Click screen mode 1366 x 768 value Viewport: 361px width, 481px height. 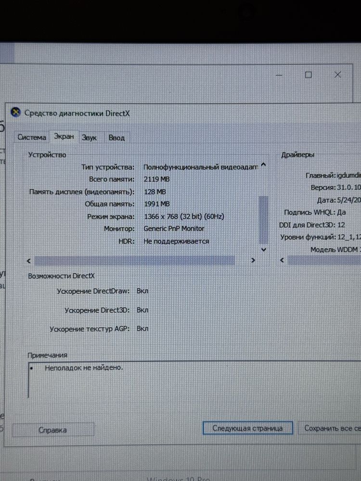tap(184, 216)
